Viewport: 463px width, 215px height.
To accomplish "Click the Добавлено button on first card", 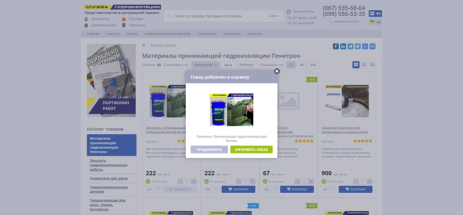I will pyautogui.click(x=180, y=190).
